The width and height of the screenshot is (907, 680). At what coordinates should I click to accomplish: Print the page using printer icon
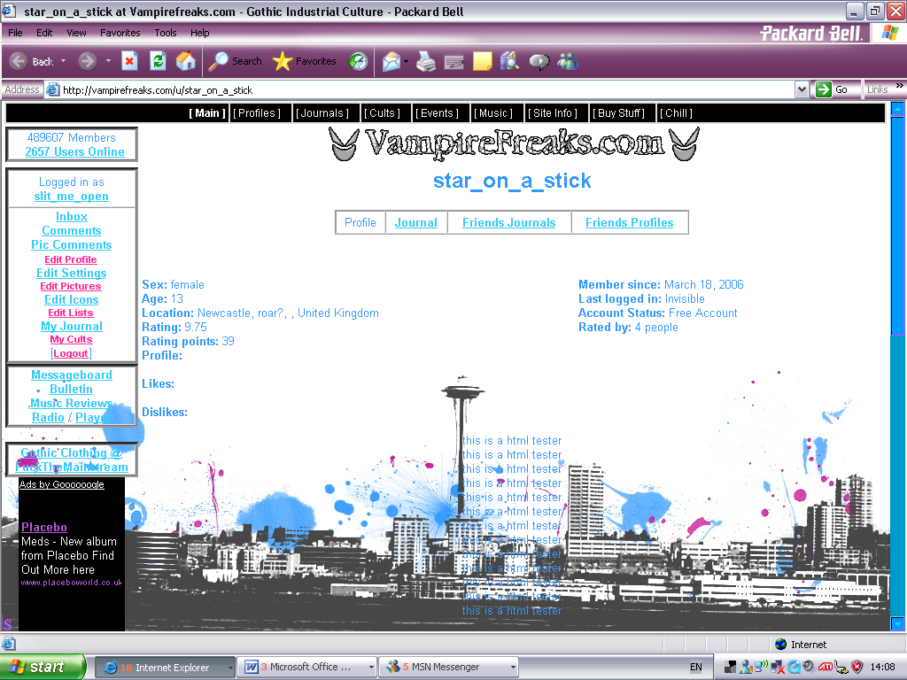(426, 61)
